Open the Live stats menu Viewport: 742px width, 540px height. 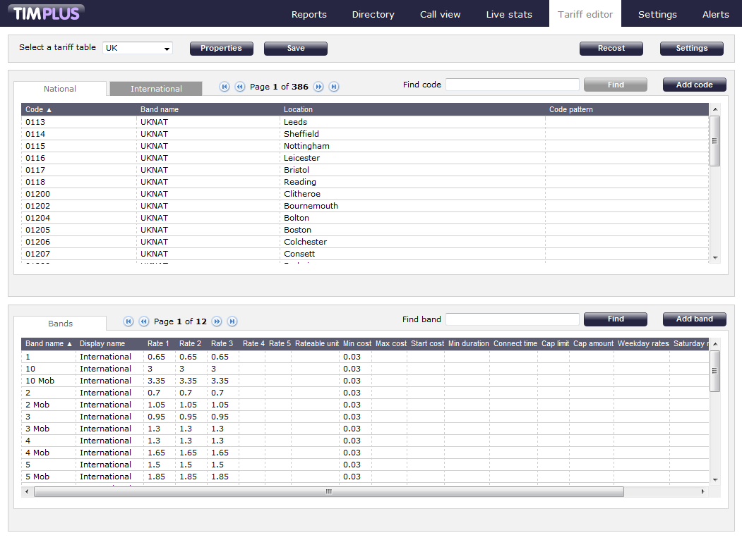509,14
